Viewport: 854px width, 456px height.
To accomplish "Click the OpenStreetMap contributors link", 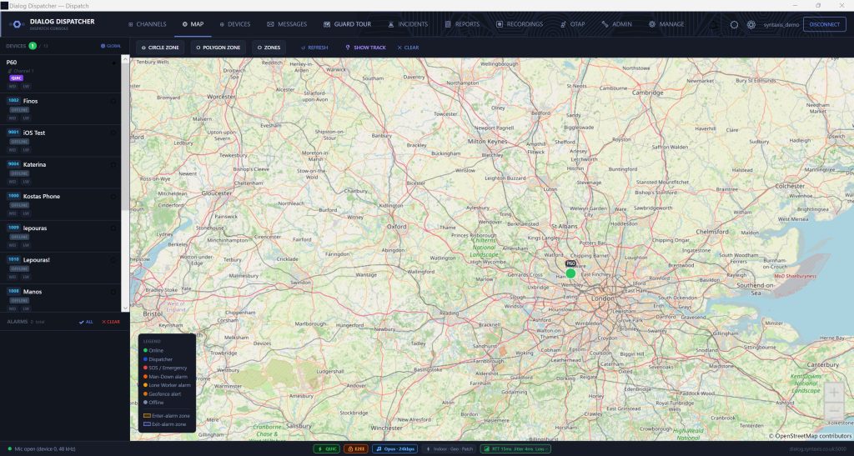I will tap(810, 436).
